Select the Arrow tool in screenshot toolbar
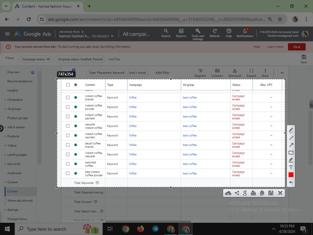 (x=291, y=145)
